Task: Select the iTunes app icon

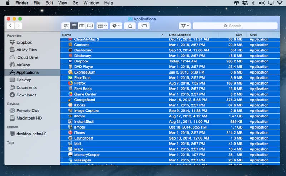Action: coord(70,132)
